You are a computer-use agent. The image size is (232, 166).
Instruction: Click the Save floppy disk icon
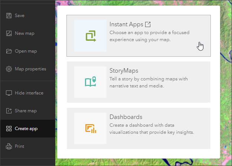coord(9,16)
